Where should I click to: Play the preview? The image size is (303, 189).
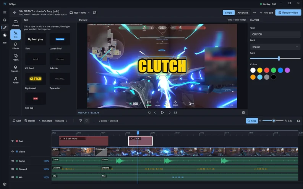[x=162, y=112]
